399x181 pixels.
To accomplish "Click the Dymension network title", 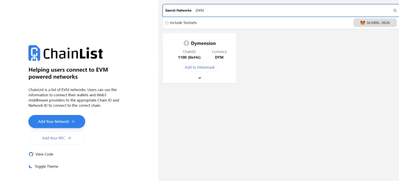I will pyautogui.click(x=203, y=44).
